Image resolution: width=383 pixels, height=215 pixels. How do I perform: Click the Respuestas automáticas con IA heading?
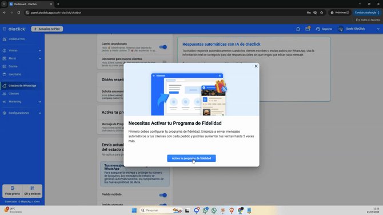click(x=221, y=44)
